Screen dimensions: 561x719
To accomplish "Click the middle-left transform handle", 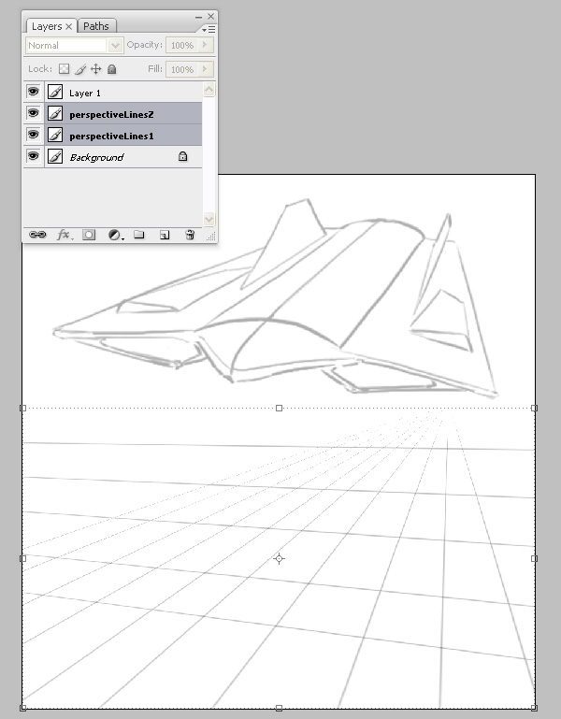I will tap(23, 558).
